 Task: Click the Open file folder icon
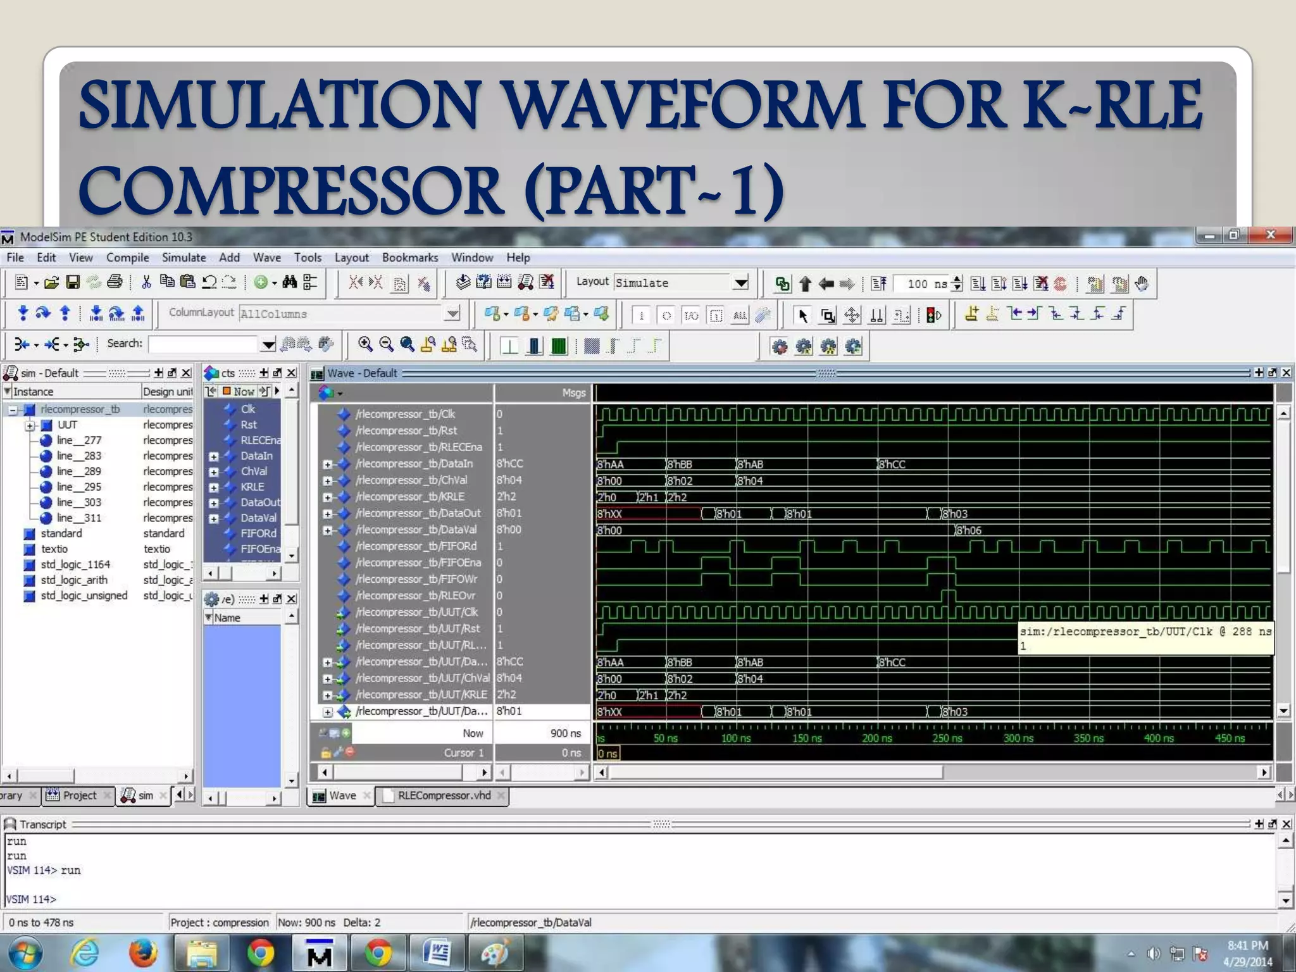52,282
